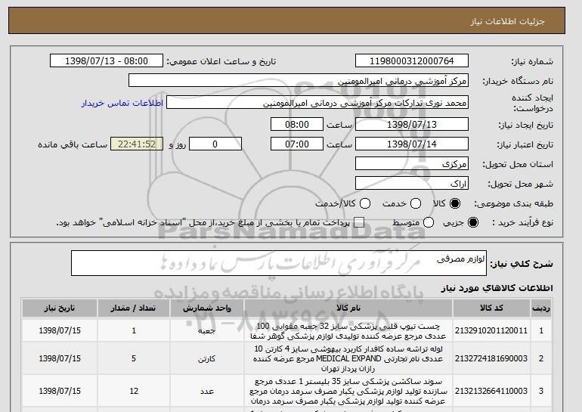Select the کالا radio button
Screen dimensions: 582x412
[455, 203]
